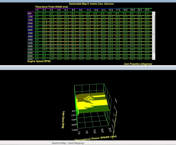Select the 16.0 ms column header
The height and width of the screenshot is (145, 176).
pos(112,10)
